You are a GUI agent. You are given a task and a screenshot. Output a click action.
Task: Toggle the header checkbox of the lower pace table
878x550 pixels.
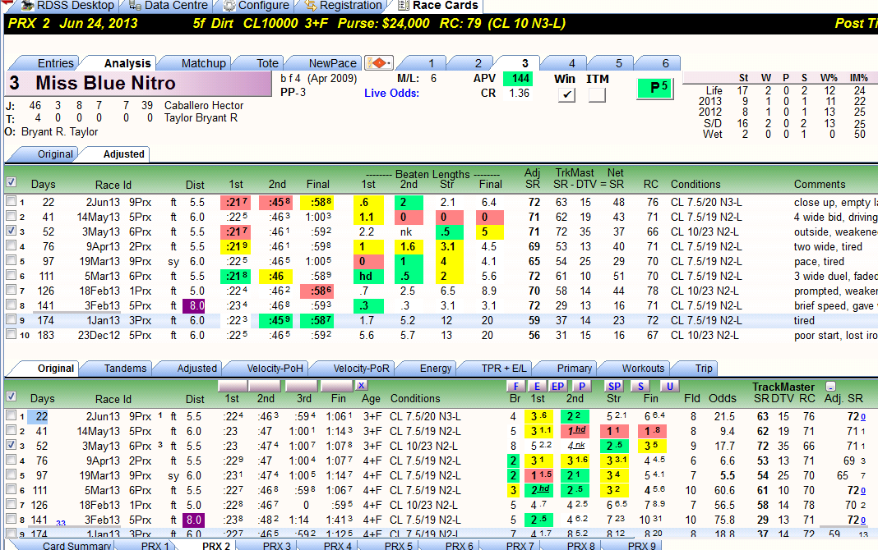[x=11, y=396]
